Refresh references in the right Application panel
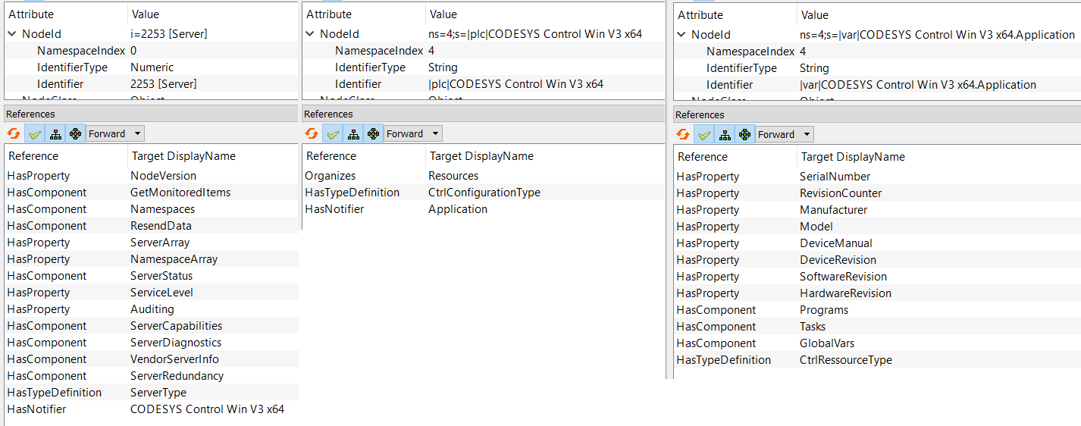This screenshot has width=1081, height=426. tap(683, 134)
